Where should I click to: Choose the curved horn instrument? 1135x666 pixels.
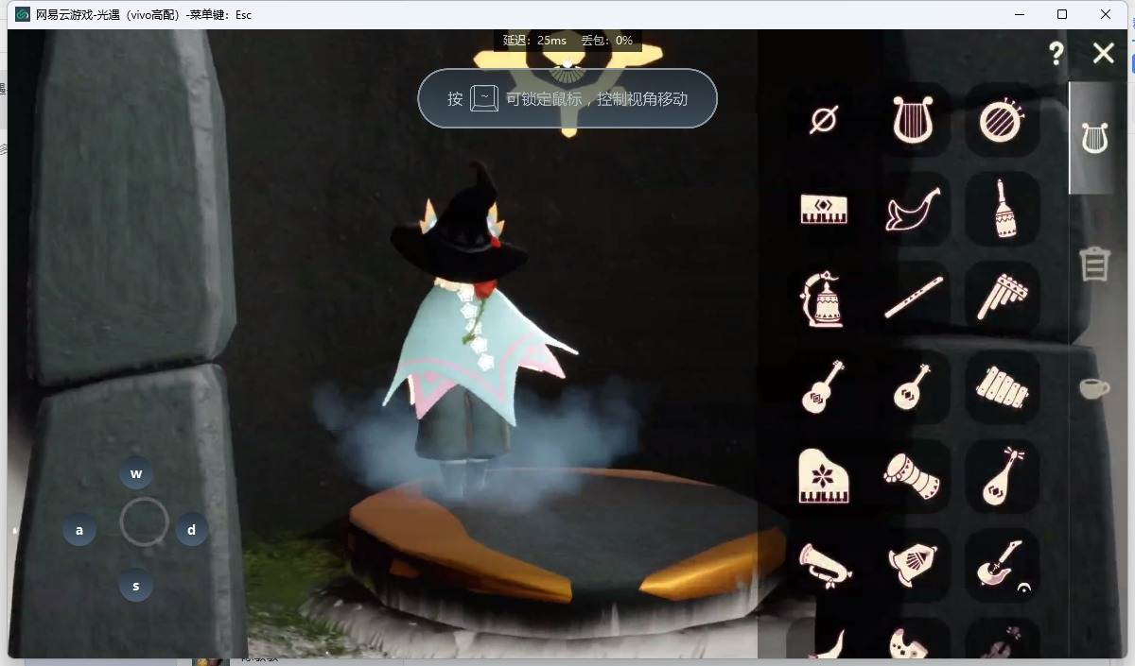913,209
